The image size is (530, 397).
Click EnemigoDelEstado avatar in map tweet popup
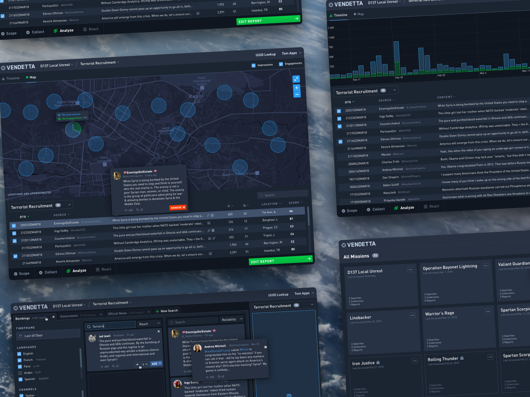click(117, 175)
